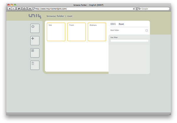Click the toolbar button right of 1P
Screen dimensions: 177x123
24,9
